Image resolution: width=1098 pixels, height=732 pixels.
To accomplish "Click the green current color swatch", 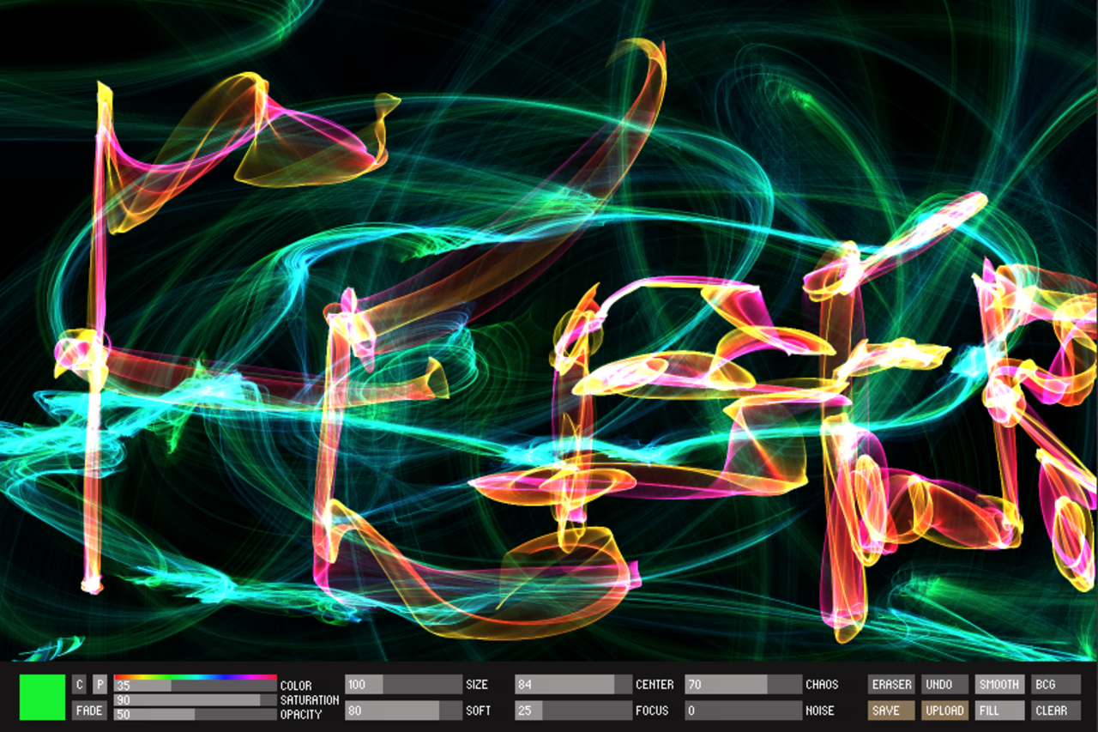I will (42, 697).
